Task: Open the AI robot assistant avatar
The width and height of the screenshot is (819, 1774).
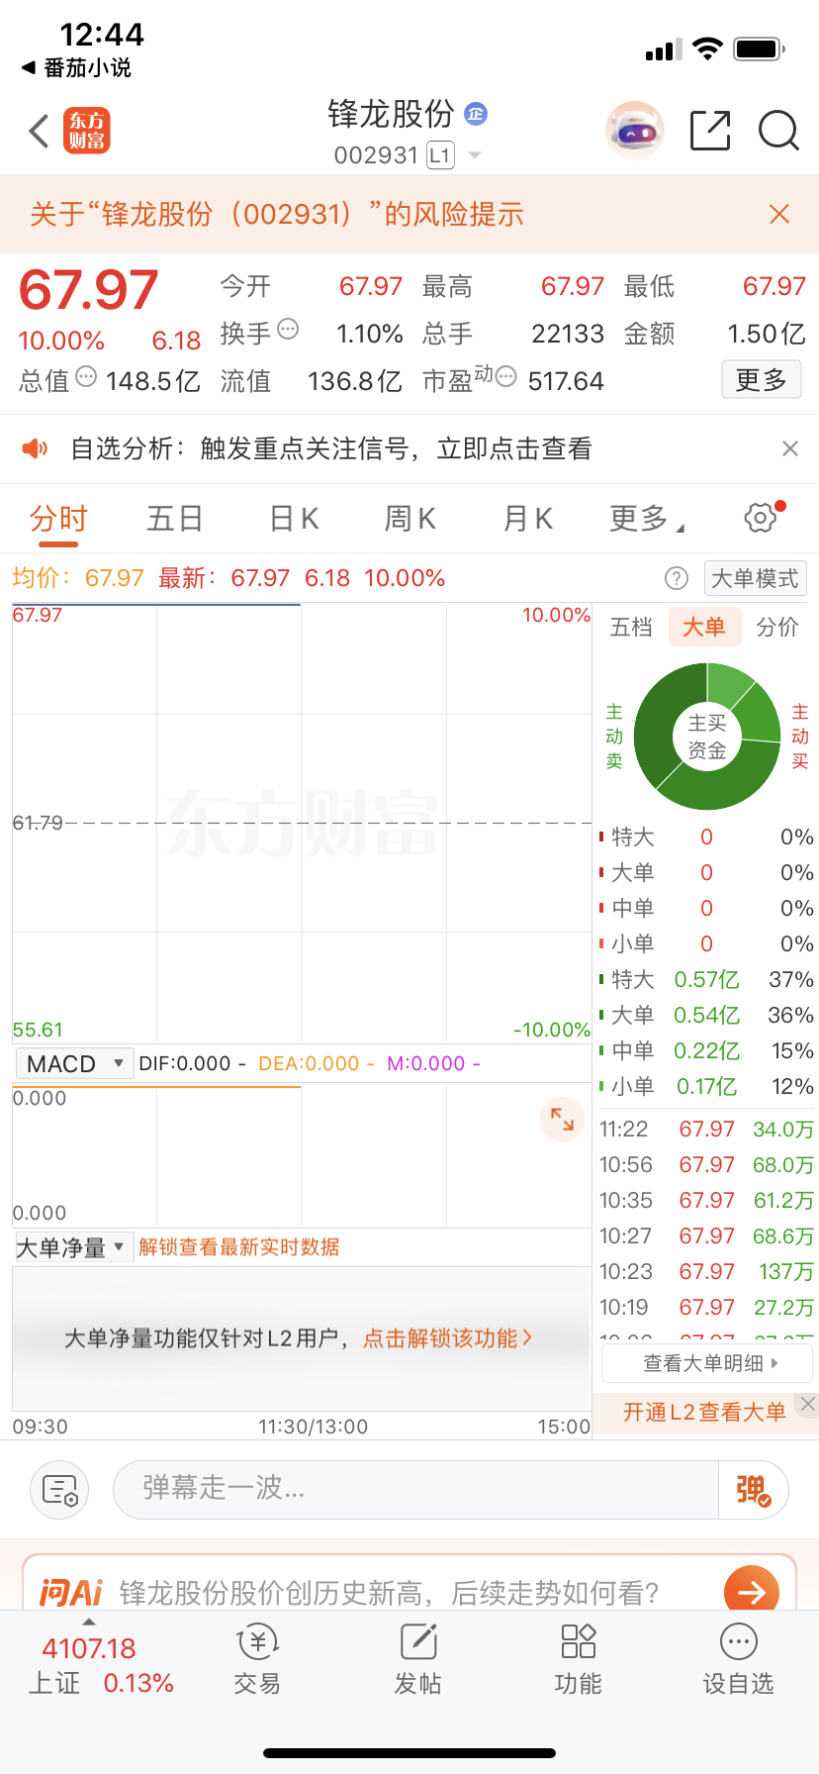Action: (634, 130)
